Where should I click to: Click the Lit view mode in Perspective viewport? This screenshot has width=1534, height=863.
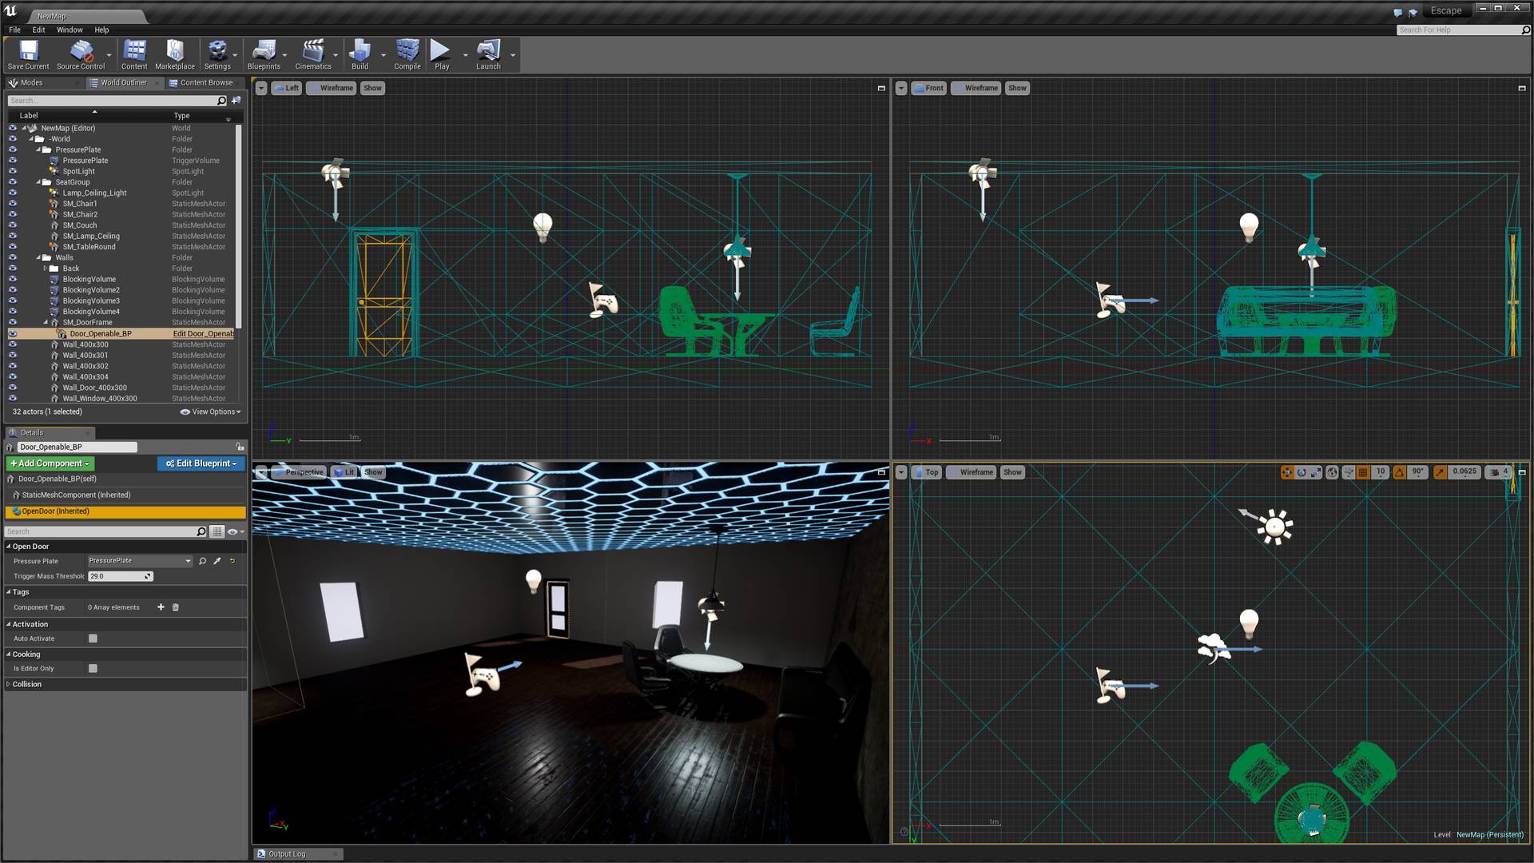click(x=344, y=472)
